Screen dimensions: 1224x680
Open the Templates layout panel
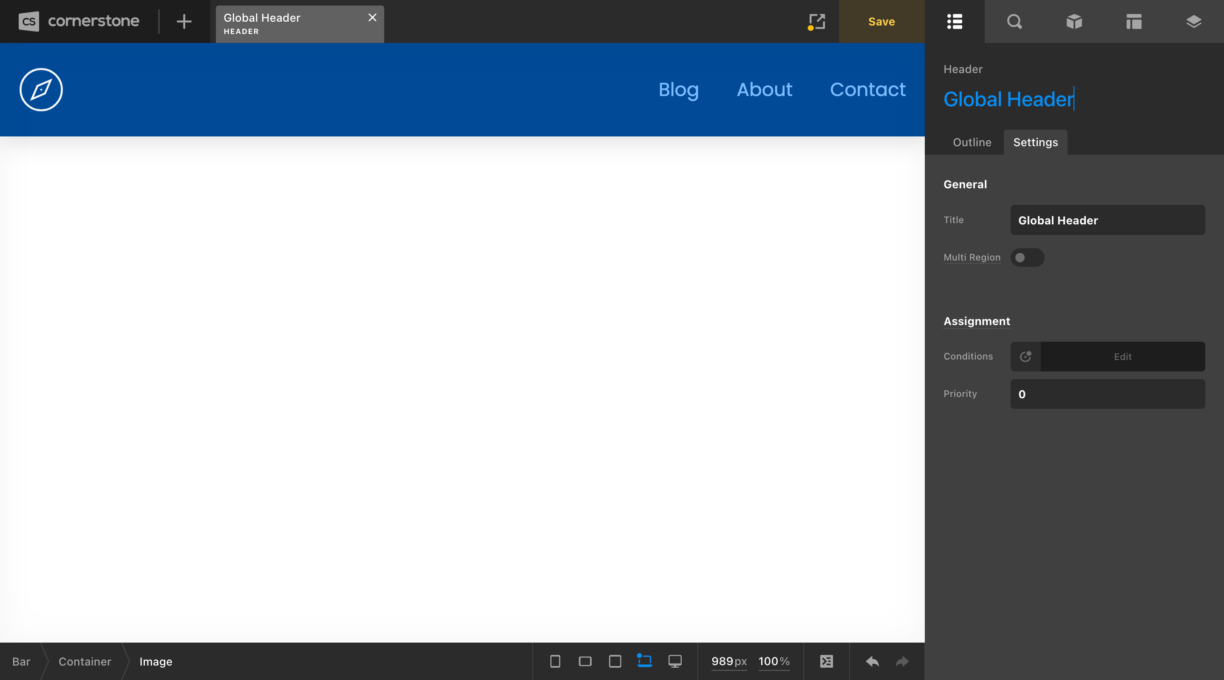pos(1134,21)
